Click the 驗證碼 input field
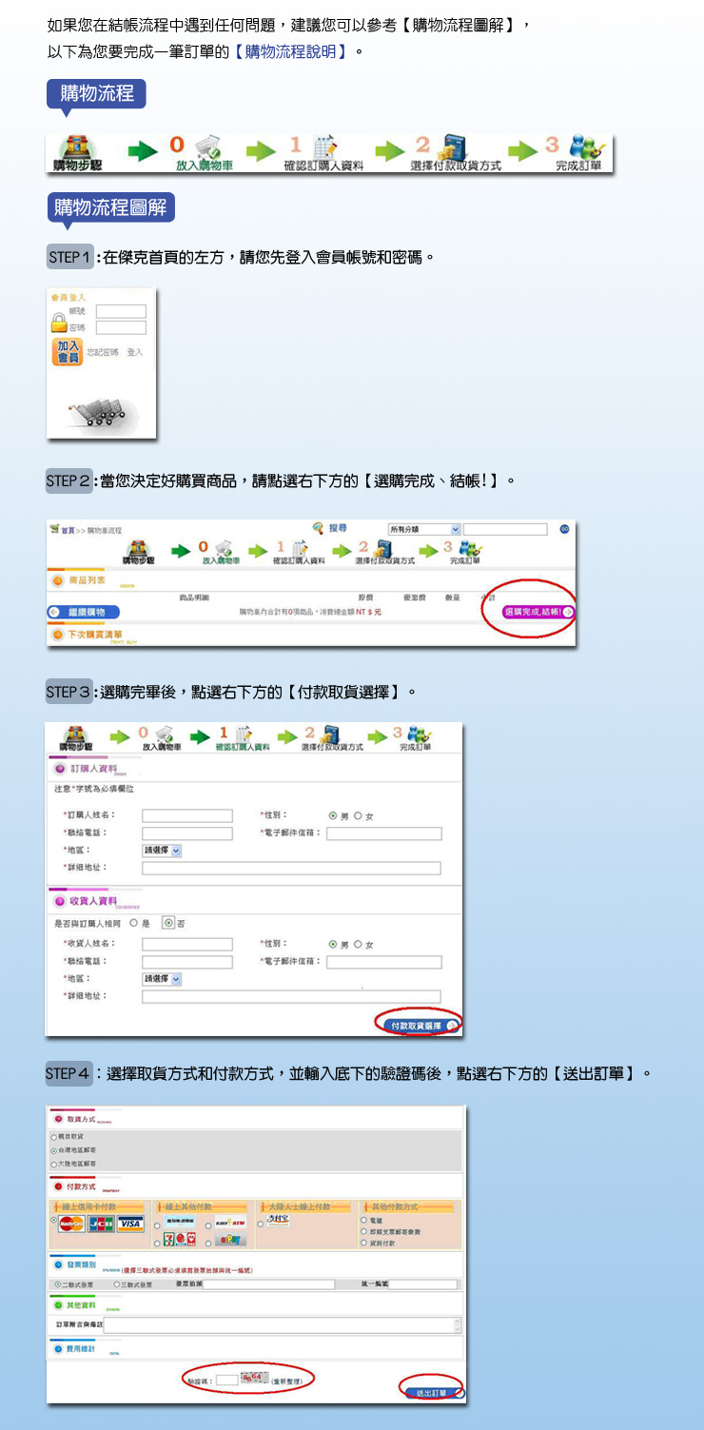Viewport: 704px width, 1430px height. point(225,1379)
